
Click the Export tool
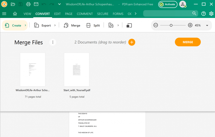pos(42,26)
